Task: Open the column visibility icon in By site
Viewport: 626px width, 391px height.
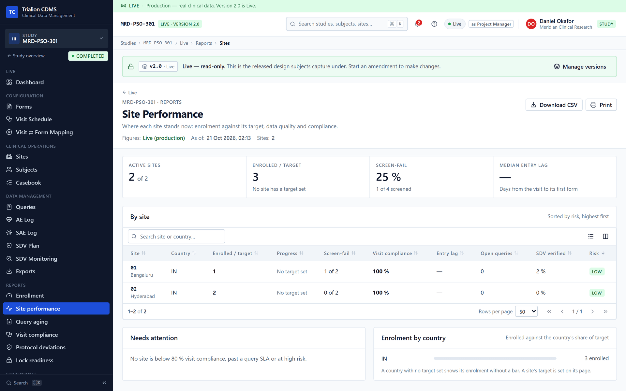Action: click(x=605, y=237)
